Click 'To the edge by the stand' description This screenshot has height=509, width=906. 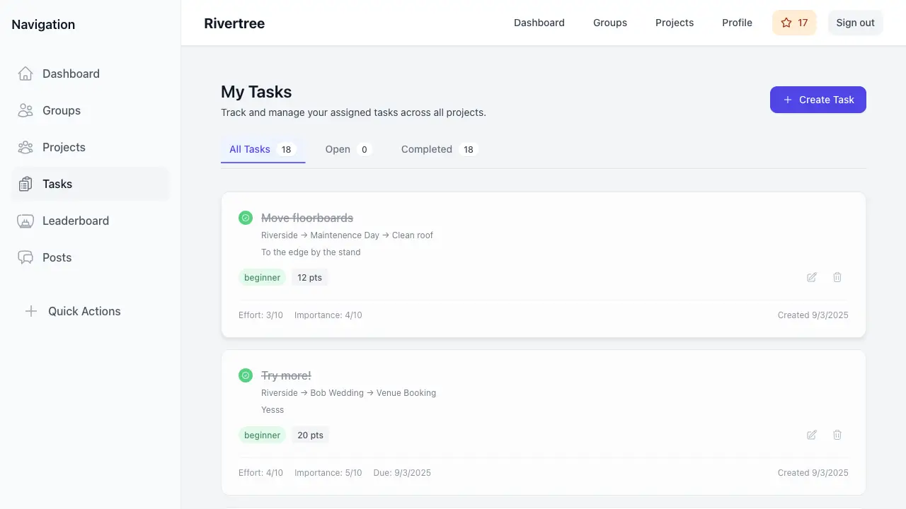pos(311,252)
